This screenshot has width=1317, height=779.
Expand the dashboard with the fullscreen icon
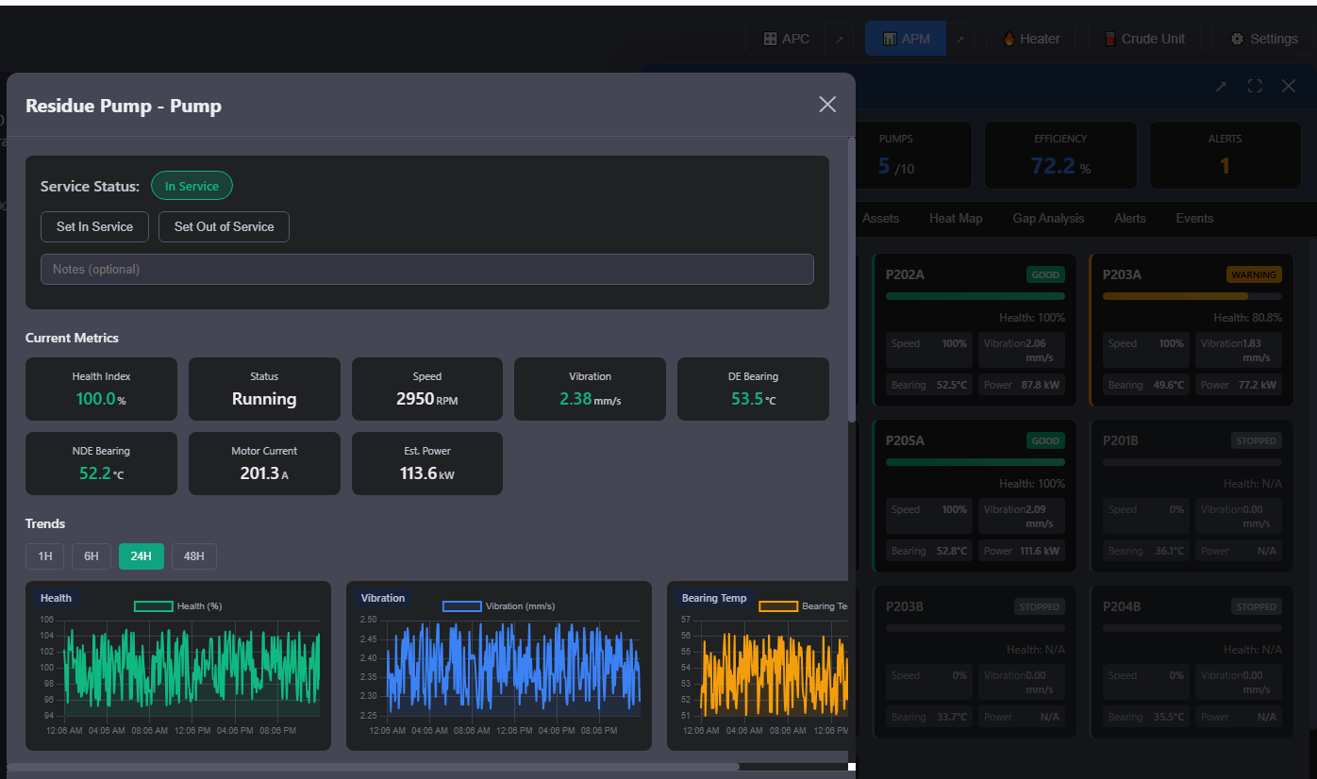coord(1255,86)
